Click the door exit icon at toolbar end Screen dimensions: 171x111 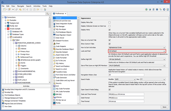(x=168, y=9)
